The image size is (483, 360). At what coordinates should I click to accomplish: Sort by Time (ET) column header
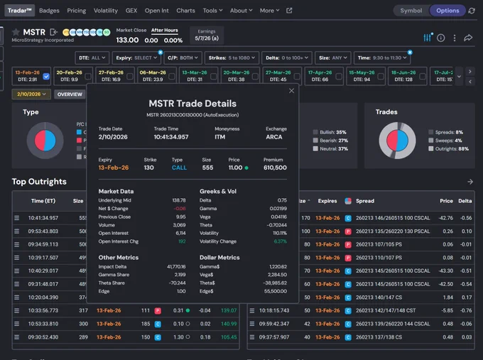tap(43, 201)
